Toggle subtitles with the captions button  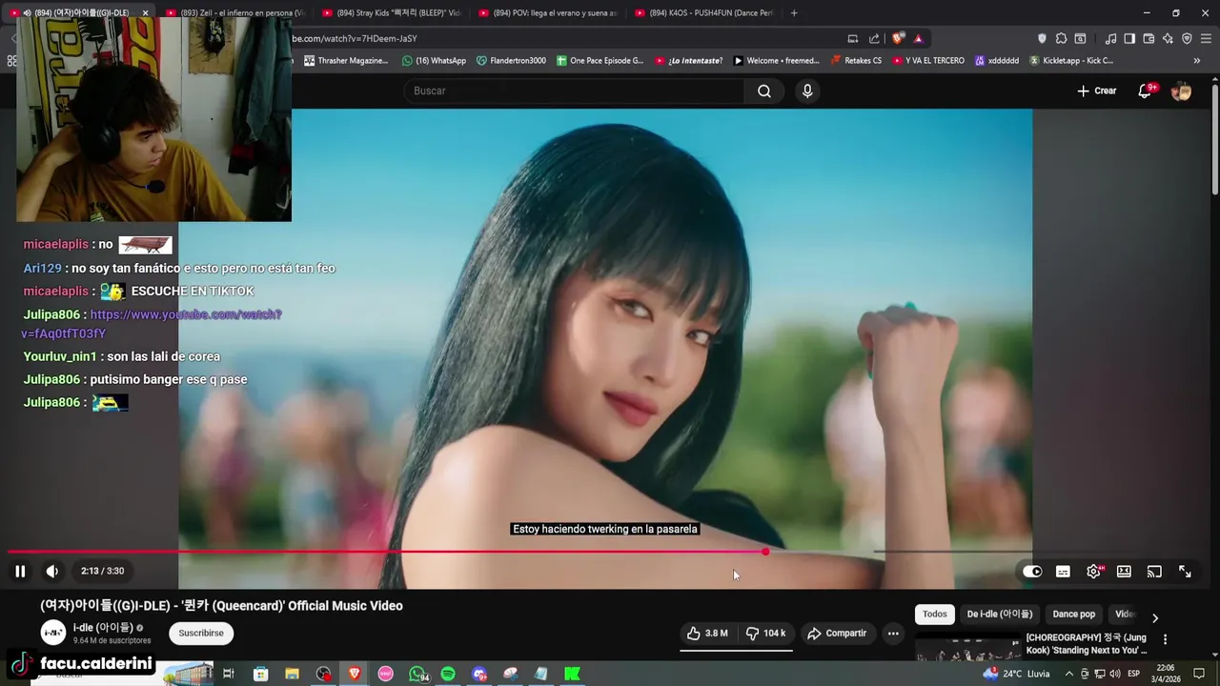point(1063,572)
